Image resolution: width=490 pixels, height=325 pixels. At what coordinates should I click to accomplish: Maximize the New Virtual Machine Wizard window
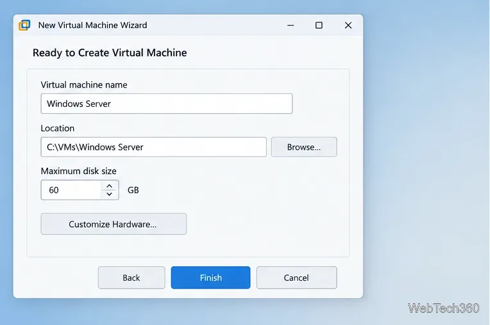coord(319,25)
